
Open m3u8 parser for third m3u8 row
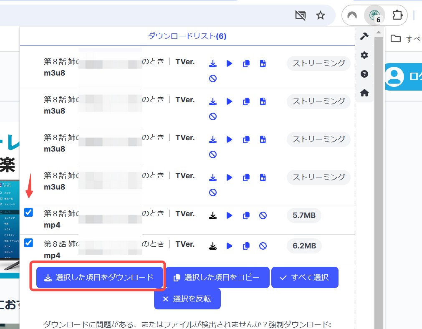coord(263,139)
